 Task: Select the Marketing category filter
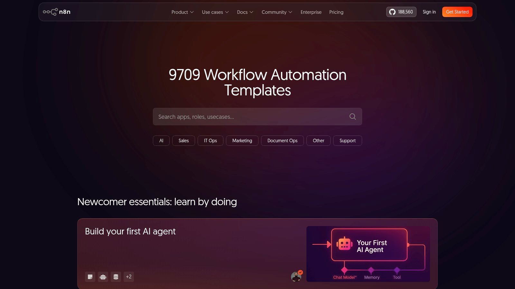(x=242, y=141)
